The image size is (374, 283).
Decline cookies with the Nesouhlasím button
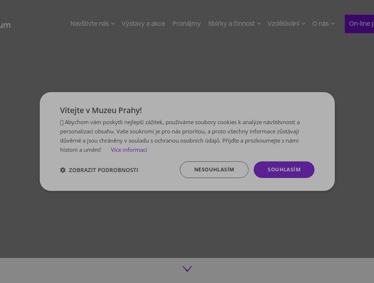(x=214, y=170)
